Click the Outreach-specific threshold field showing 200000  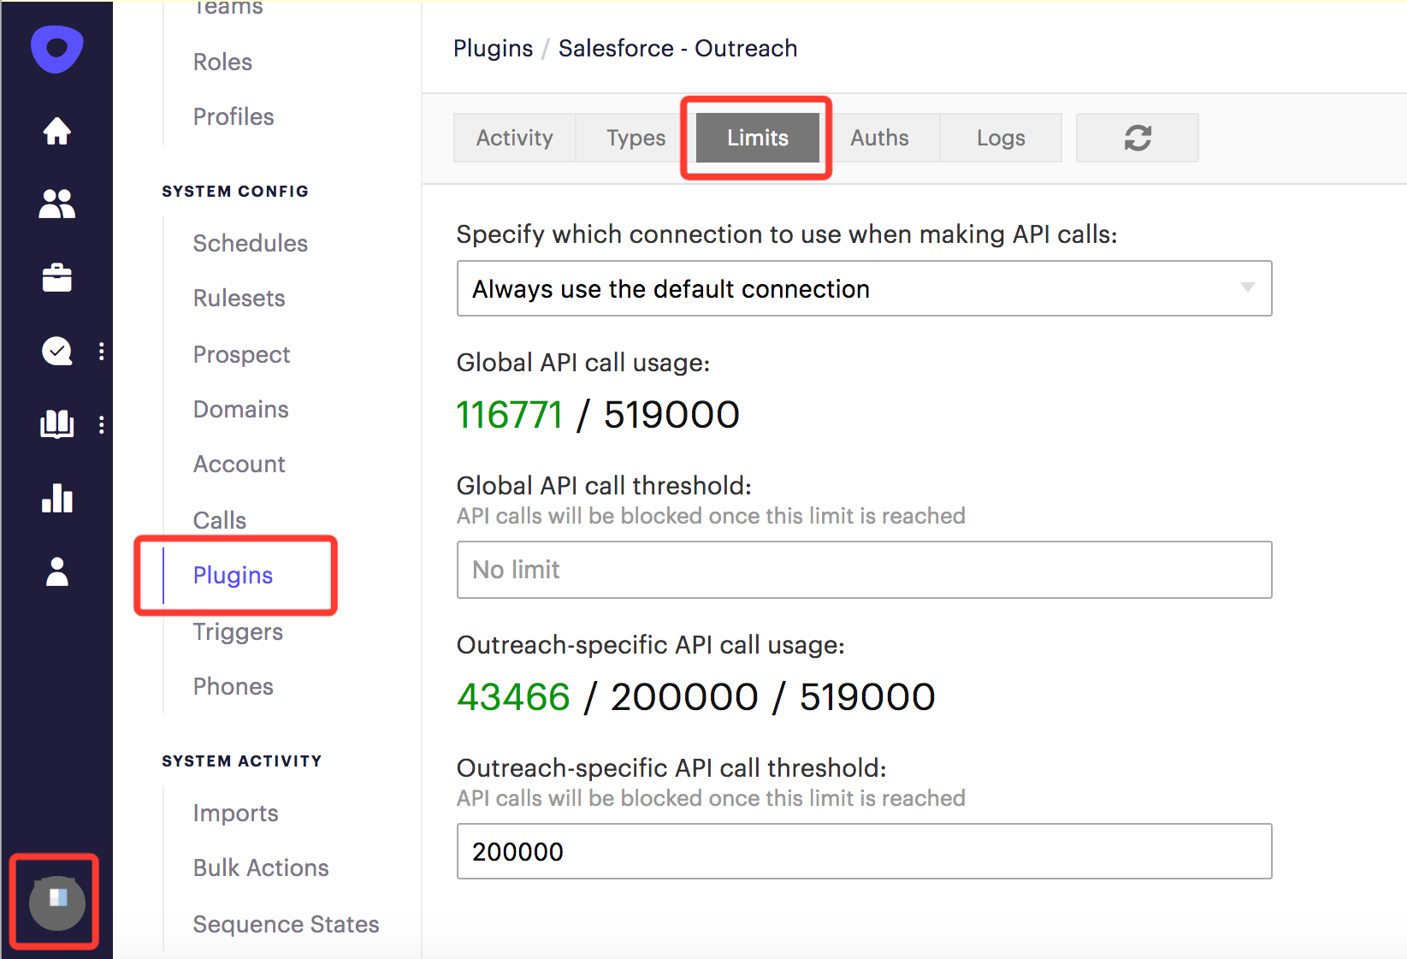[x=864, y=851]
